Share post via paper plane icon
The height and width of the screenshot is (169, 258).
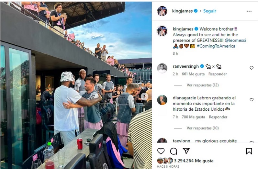coord(186,151)
